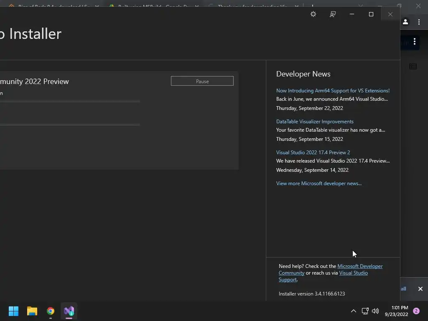Maximize the Visual Studio Installer window

tap(371, 14)
